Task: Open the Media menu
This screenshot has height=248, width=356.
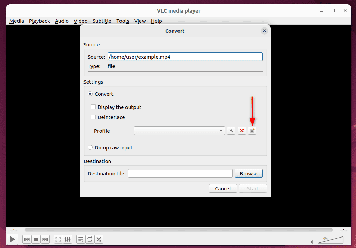Action: 16,21
